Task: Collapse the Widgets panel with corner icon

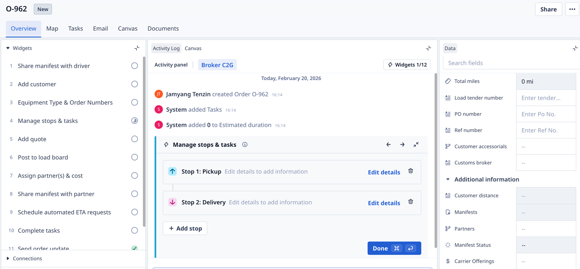Action: tap(137, 48)
